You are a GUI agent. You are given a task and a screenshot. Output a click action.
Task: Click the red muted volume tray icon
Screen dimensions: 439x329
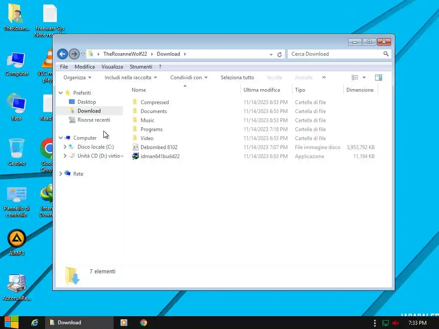(396, 323)
